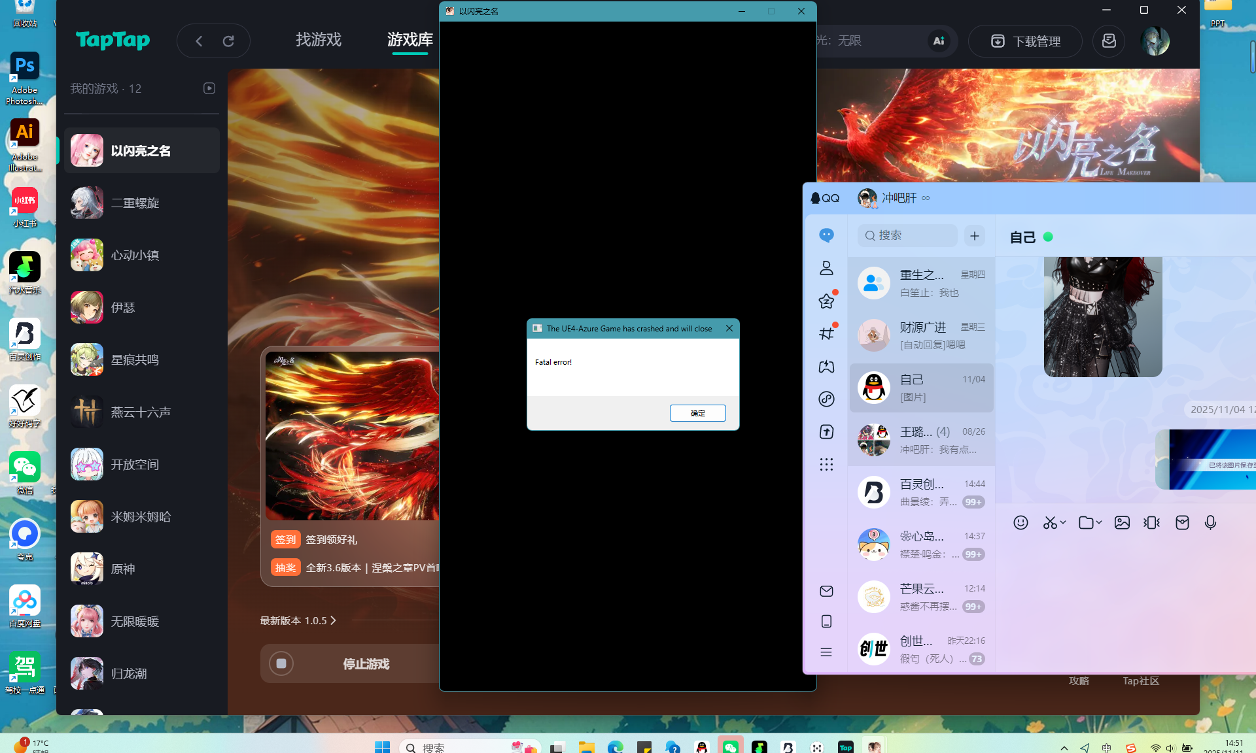Open QQ main menu hamburger icon
Viewport: 1256px width, 753px height.
[827, 652]
